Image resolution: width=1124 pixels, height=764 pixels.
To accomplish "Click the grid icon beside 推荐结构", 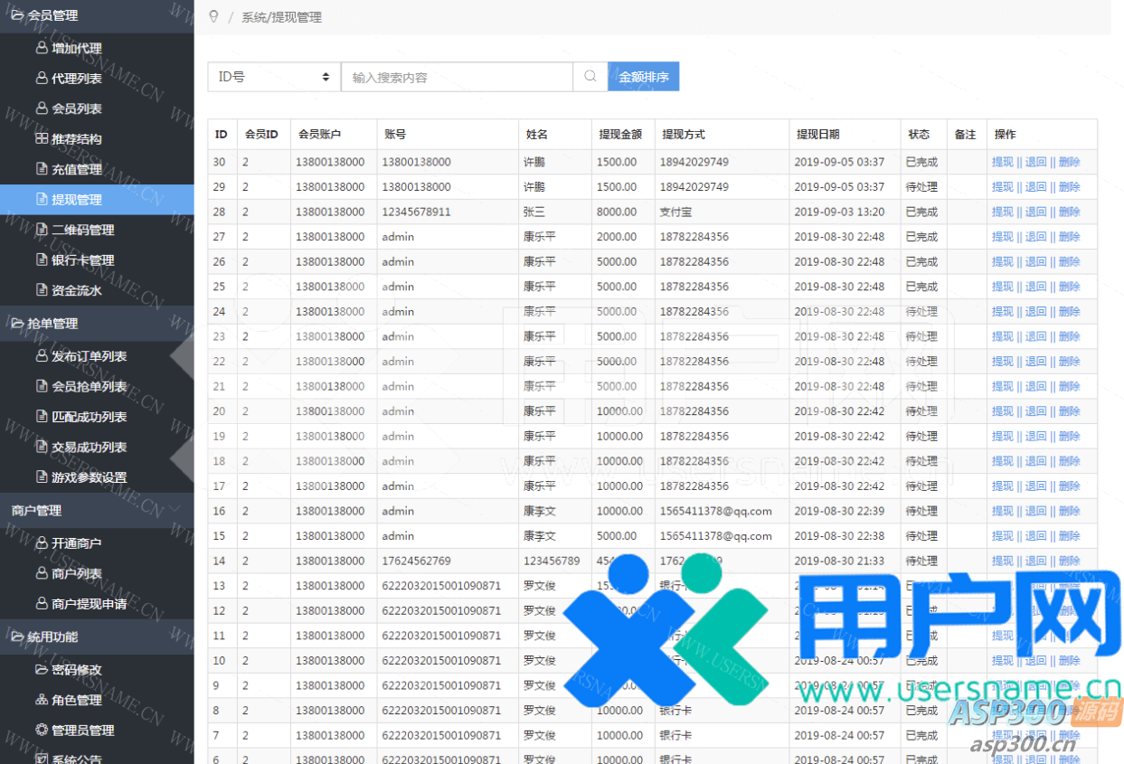I will (x=42, y=139).
